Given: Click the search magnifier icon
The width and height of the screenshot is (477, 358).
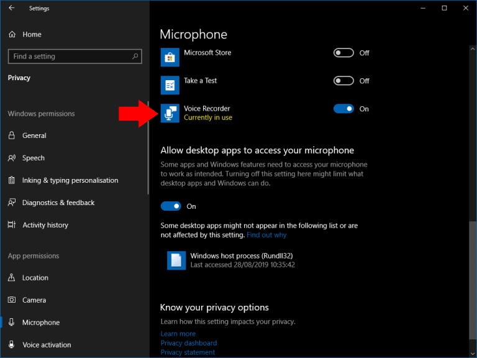Looking at the screenshot, I should click(x=135, y=57).
